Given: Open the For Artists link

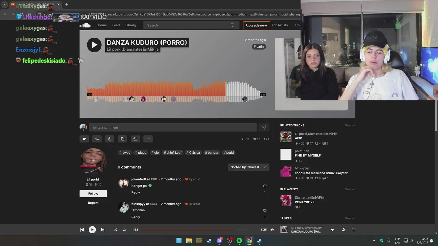Looking at the screenshot, I should click(280, 25).
